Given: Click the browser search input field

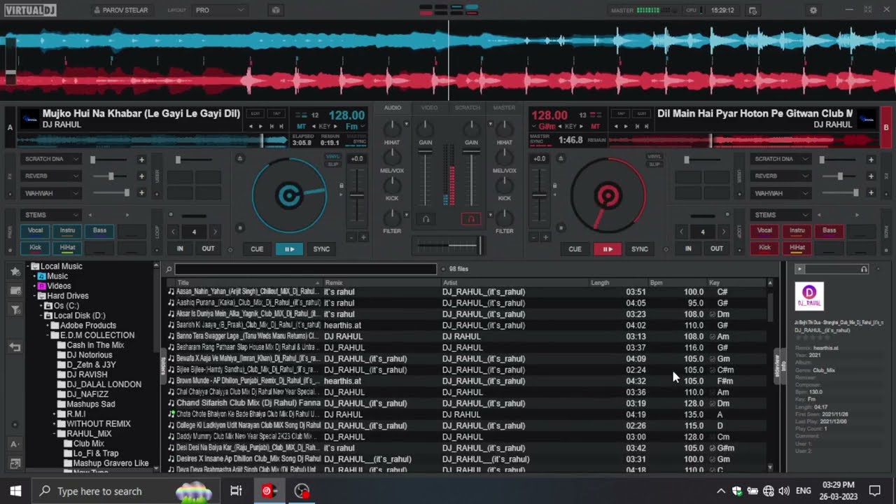Looking at the screenshot, I should tap(305, 269).
